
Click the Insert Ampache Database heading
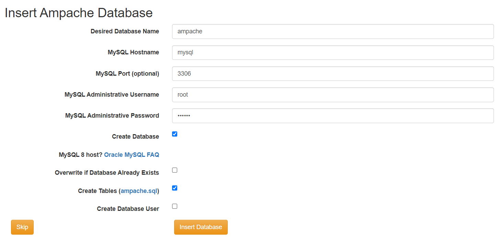pos(79,13)
